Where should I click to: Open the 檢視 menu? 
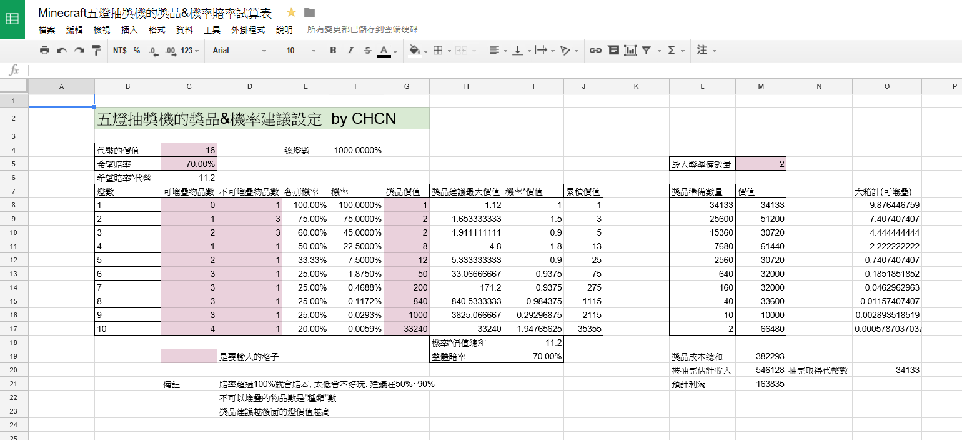[102, 30]
